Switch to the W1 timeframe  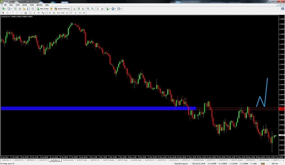80,13
